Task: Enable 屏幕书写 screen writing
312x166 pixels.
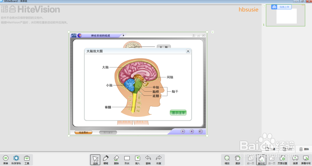Action: (306, 160)
